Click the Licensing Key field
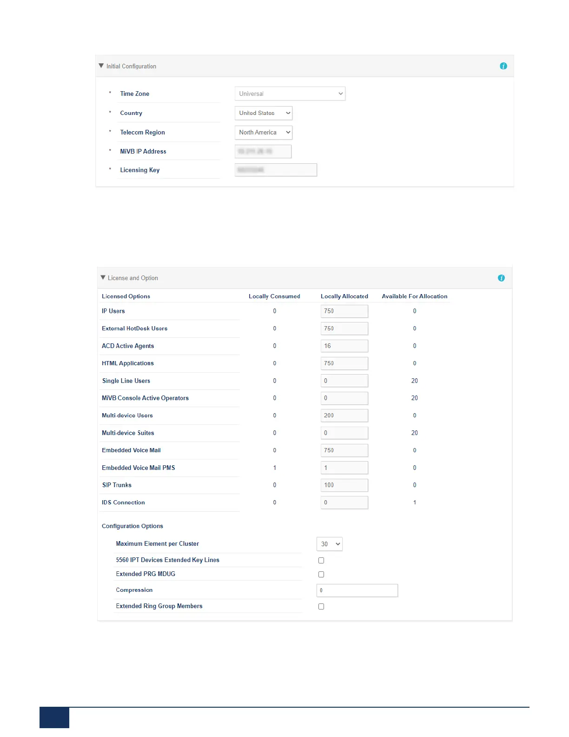This screenshot has height=737, width=569. coord(276,170)
